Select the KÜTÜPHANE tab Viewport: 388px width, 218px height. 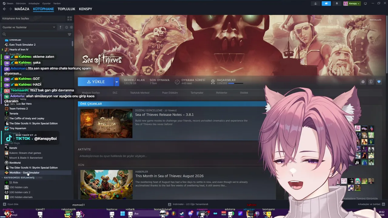tap(43, 9)
